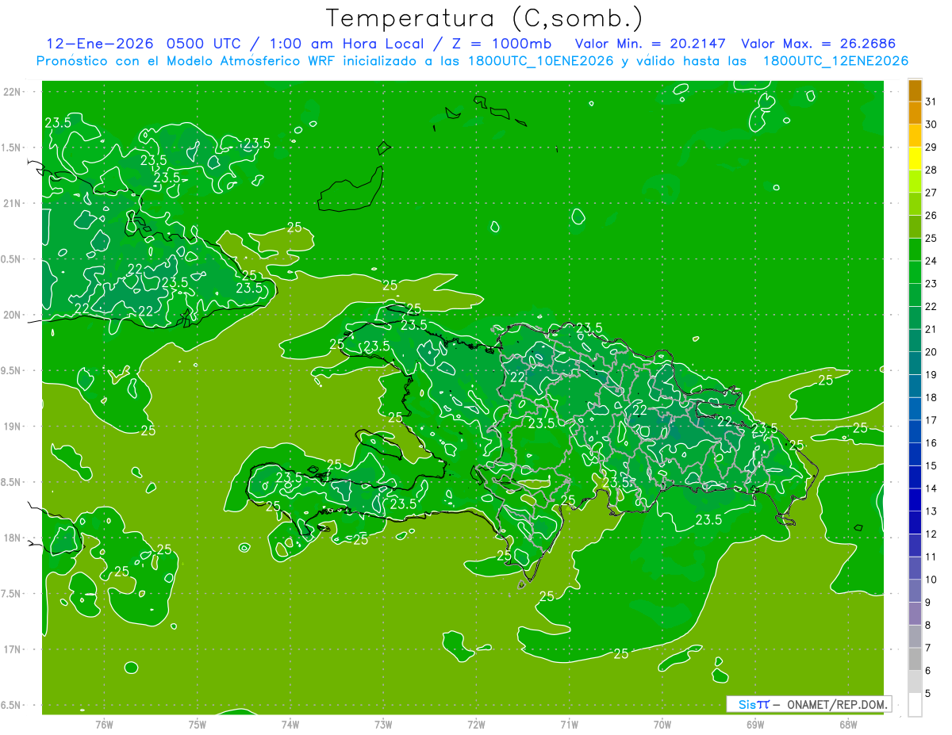Click the "74W" longitude axis label

pyautogui.click(x=290, y=724)
